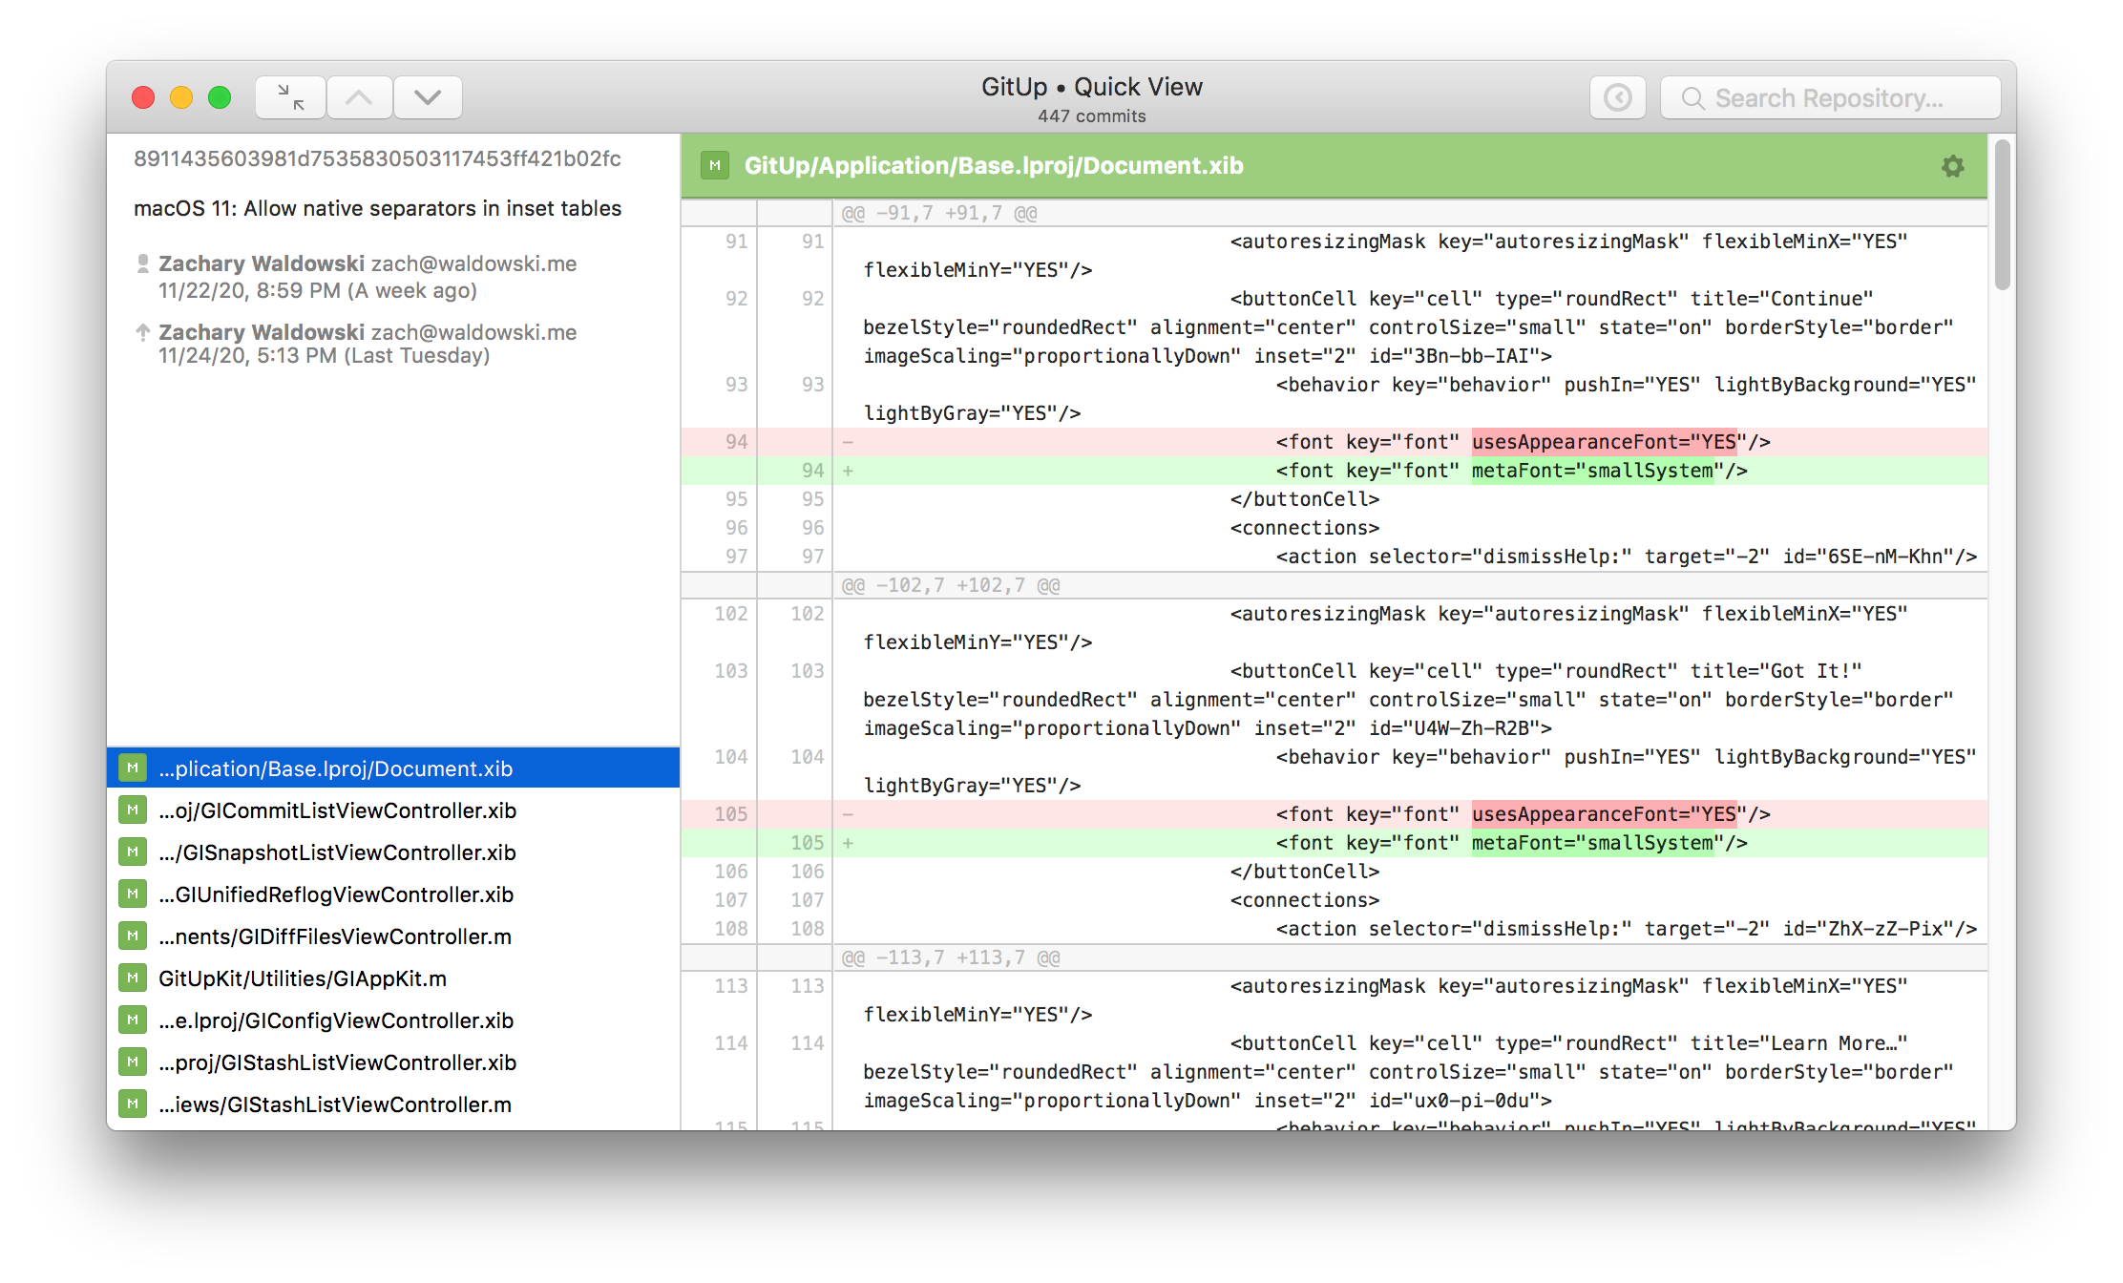This screenshot has height=1283, width=2123.
Task: Open diff options gear icon
Action: pyautogui.click(x=1952, y=166)
